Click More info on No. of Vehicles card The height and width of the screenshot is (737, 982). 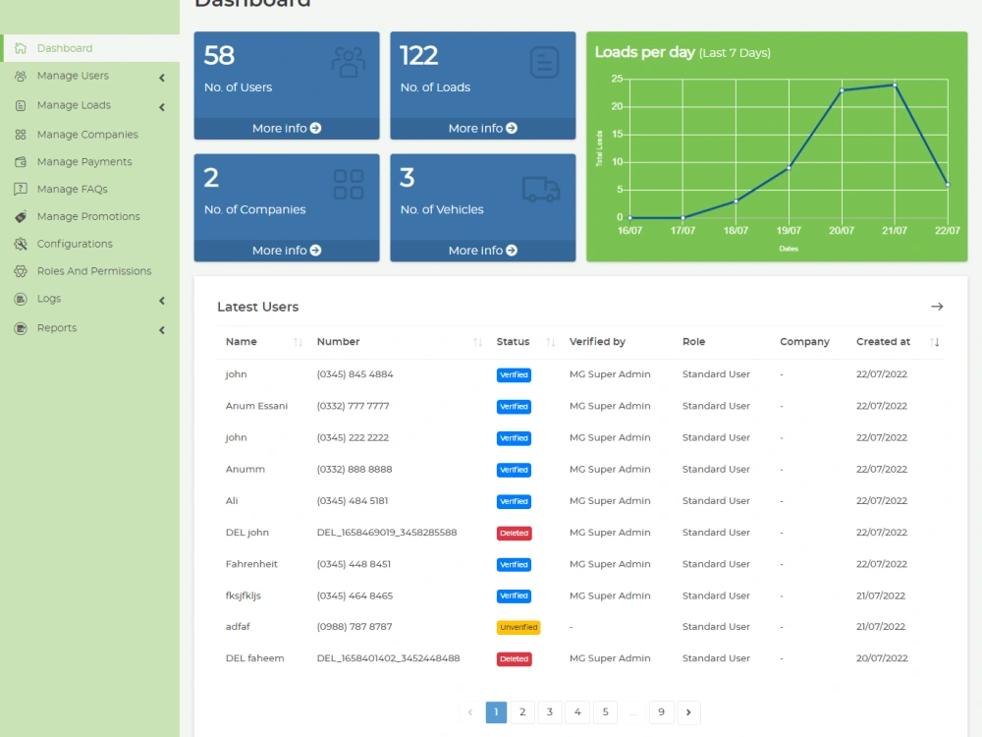point(483,250)
